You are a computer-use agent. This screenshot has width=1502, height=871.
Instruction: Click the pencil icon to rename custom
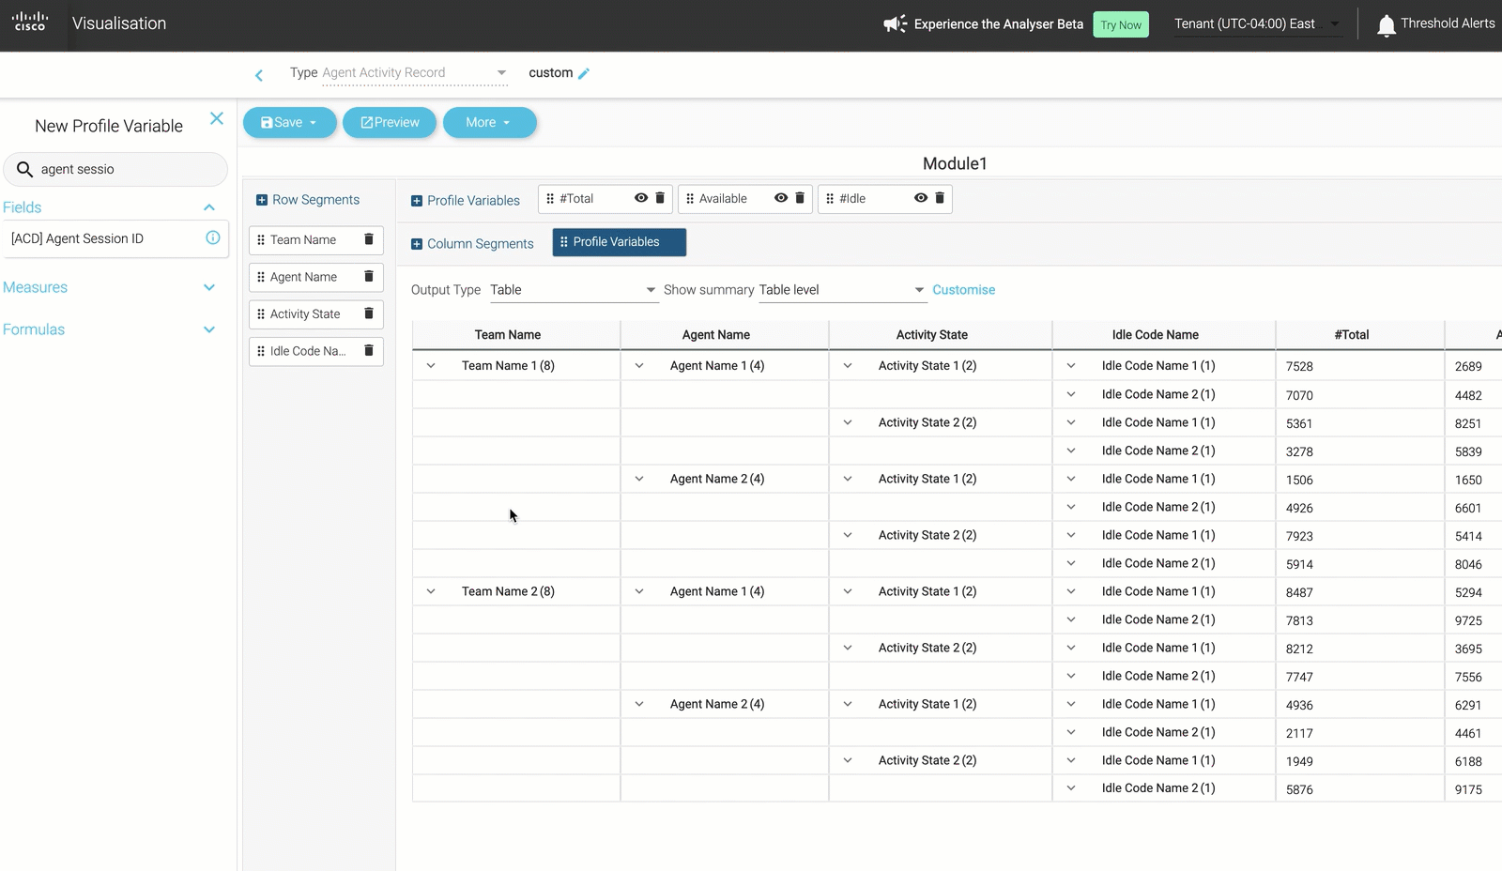586,72
